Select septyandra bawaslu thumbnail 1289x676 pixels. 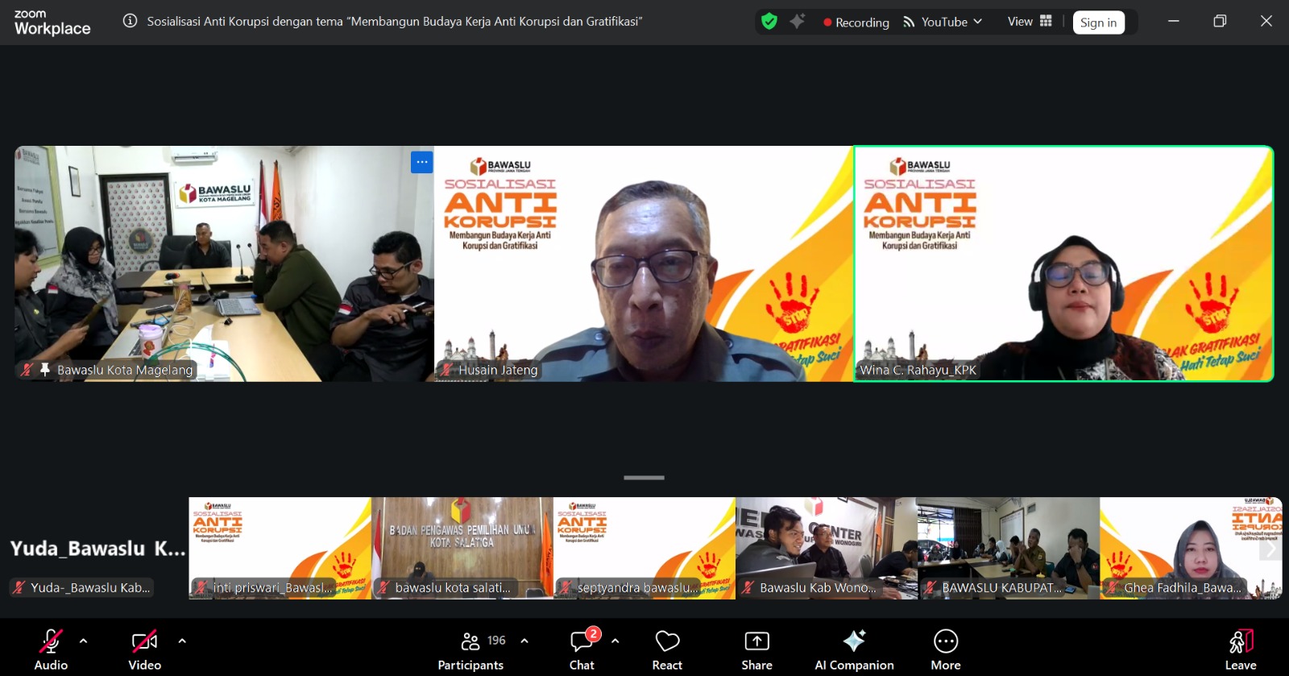644,548
